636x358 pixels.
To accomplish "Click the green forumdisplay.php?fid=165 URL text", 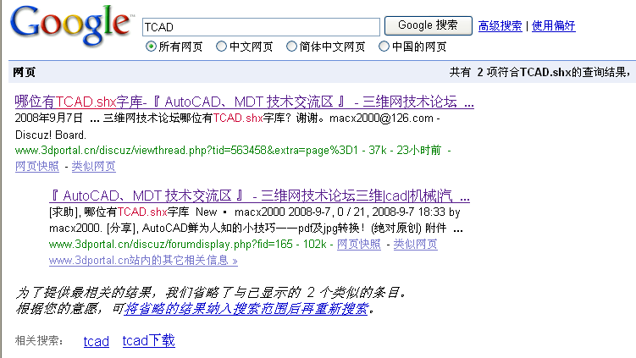I will click(x=171, y=244).
